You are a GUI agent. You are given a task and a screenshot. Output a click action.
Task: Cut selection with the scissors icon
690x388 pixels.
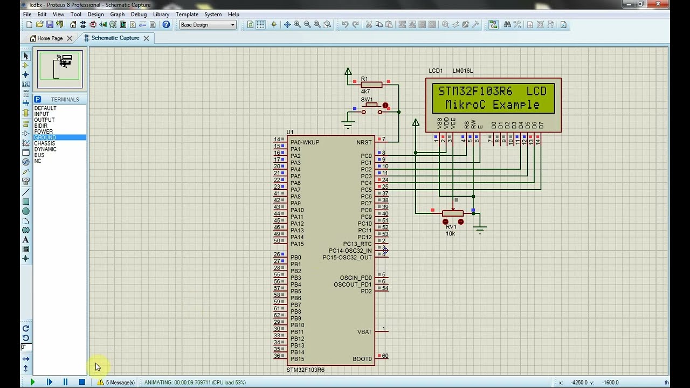tap(369, 25)
